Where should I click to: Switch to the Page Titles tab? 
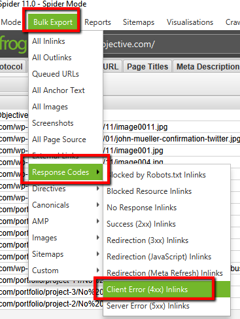148,66
